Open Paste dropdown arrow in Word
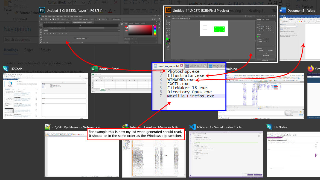320x180 pixels. tap(8, 14)
